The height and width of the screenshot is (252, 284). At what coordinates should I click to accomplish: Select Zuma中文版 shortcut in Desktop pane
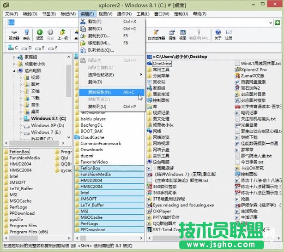(x=249, y=76)
